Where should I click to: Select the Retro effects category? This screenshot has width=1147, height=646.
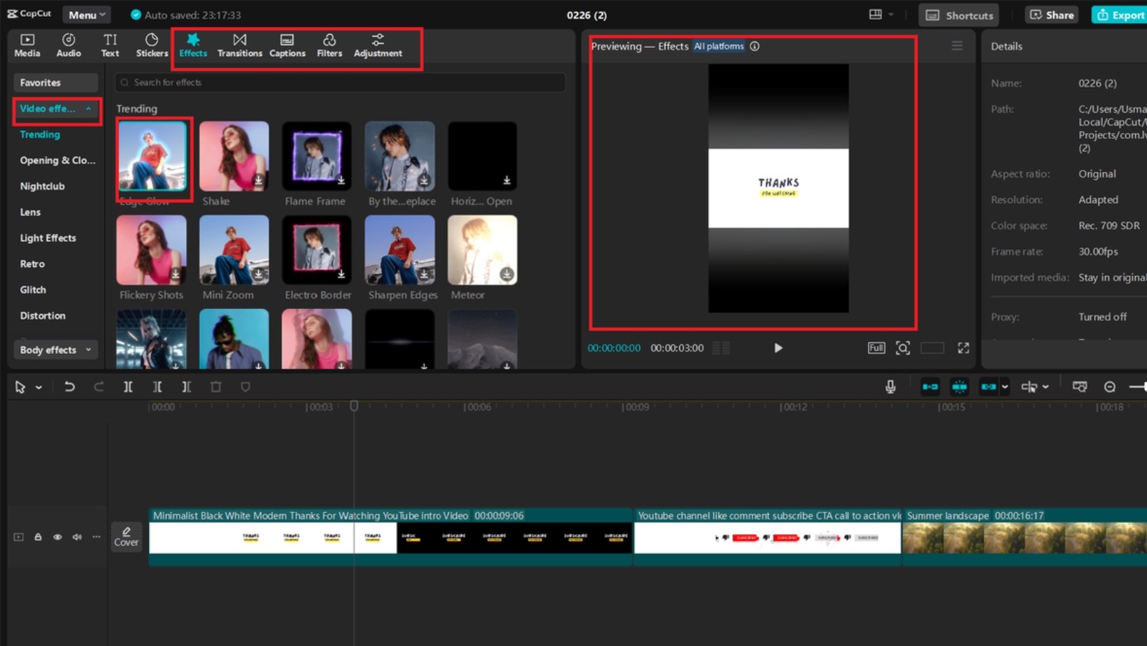(x=32, y=264)
